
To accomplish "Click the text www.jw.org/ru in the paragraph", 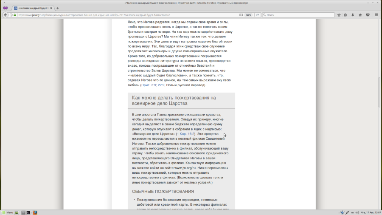I will tap(185, 168).
